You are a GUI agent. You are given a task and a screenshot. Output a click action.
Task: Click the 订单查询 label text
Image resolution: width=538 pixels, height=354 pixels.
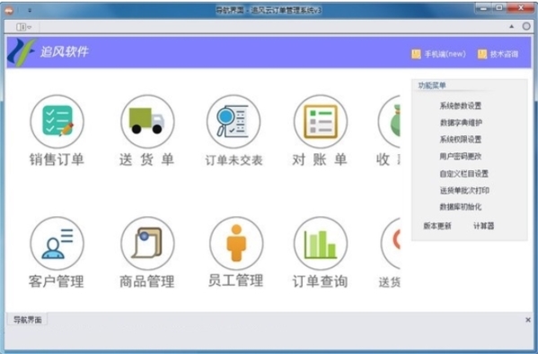(320, 281)
